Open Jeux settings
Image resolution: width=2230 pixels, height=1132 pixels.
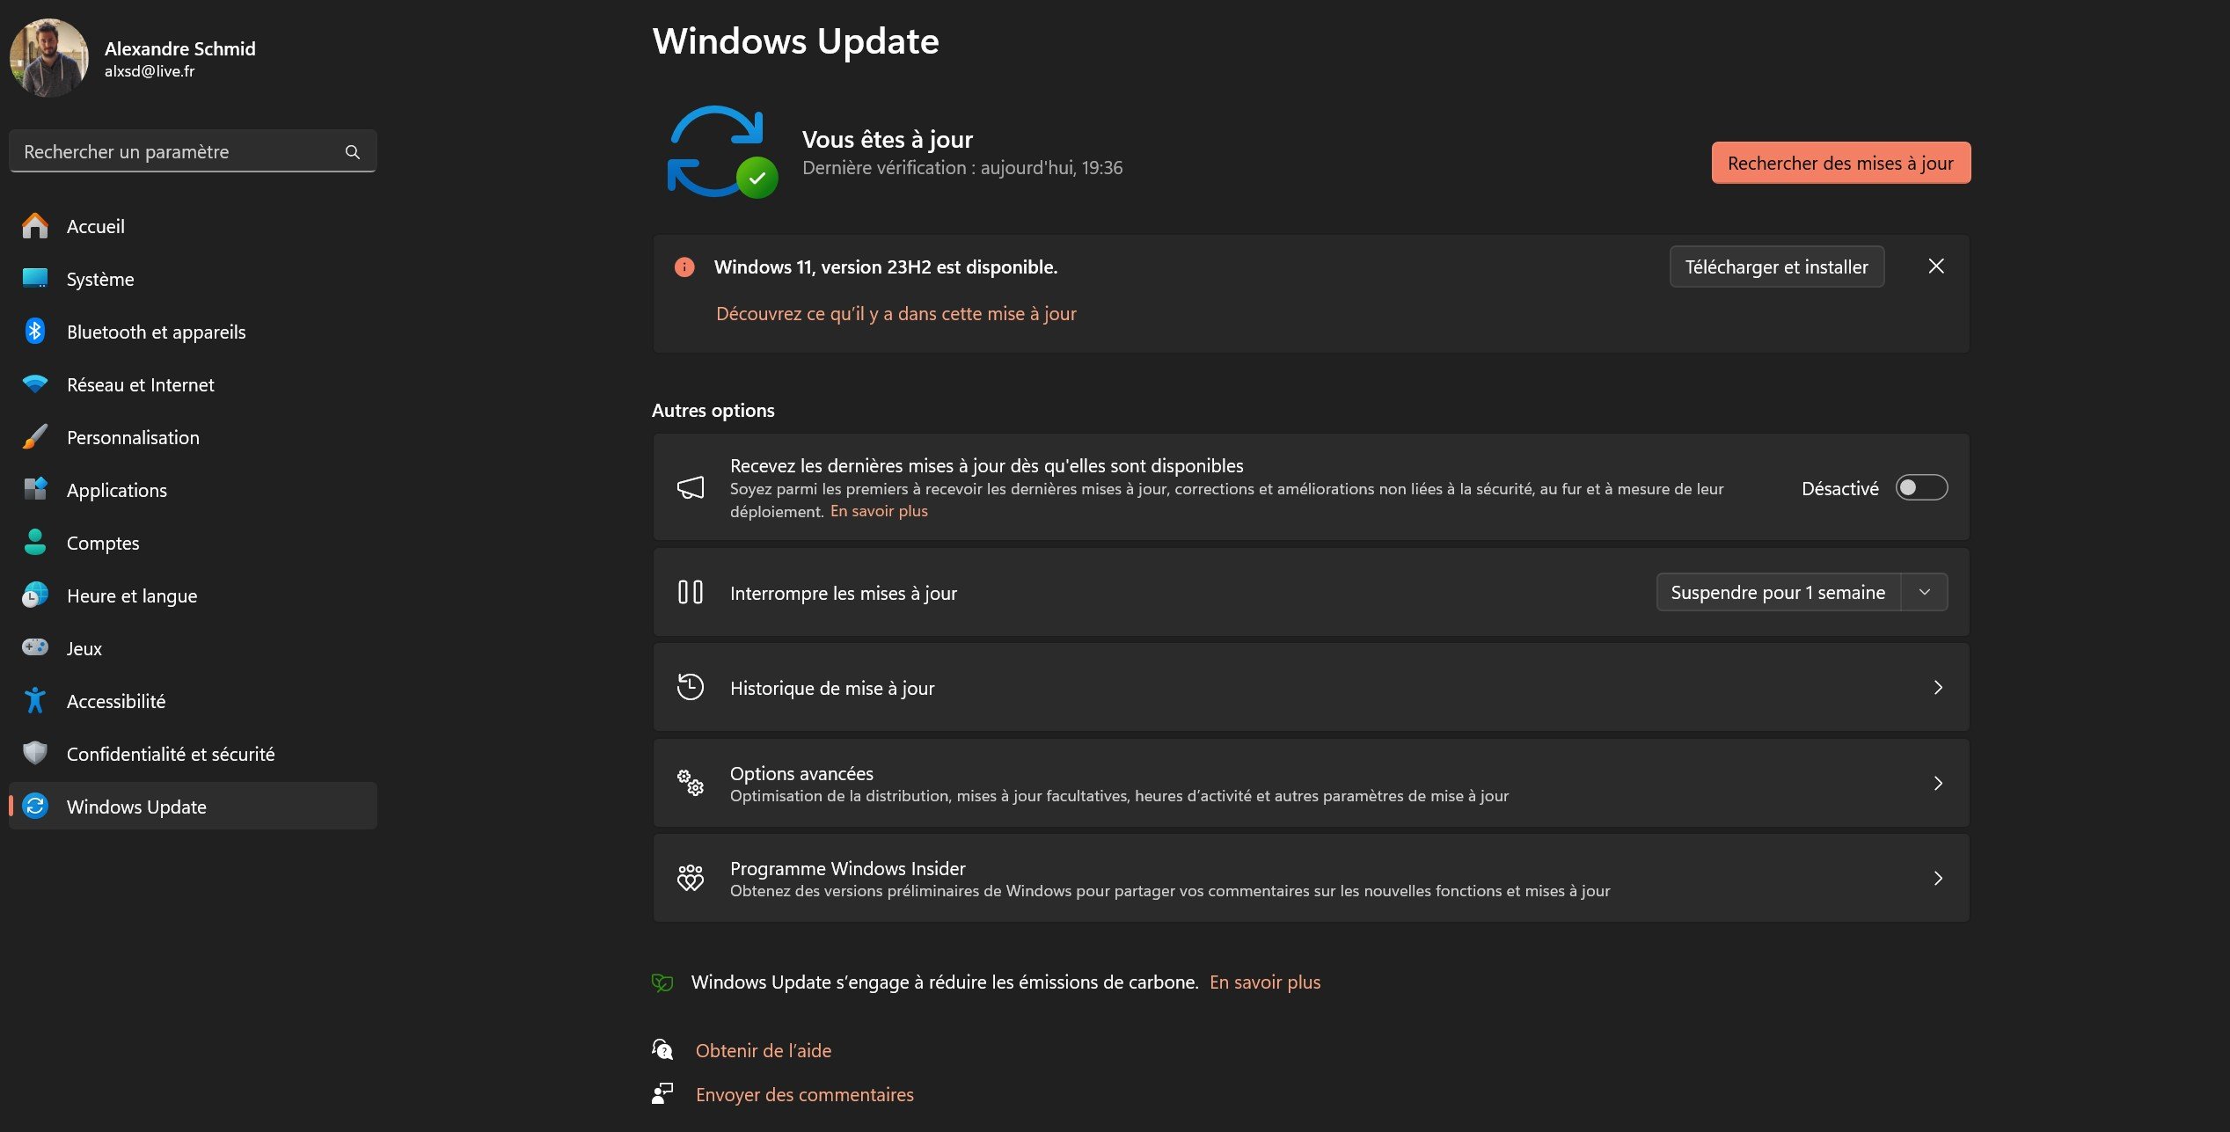coord(84,648)
